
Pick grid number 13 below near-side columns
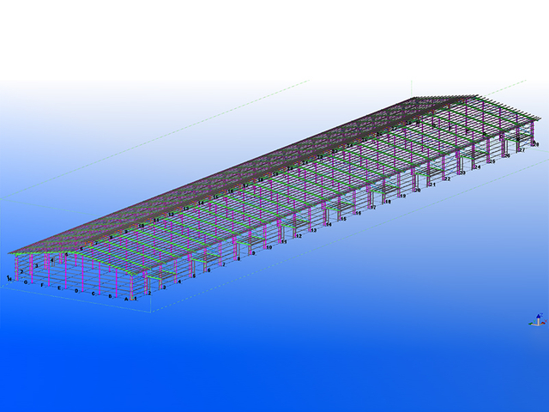[313, 230]
